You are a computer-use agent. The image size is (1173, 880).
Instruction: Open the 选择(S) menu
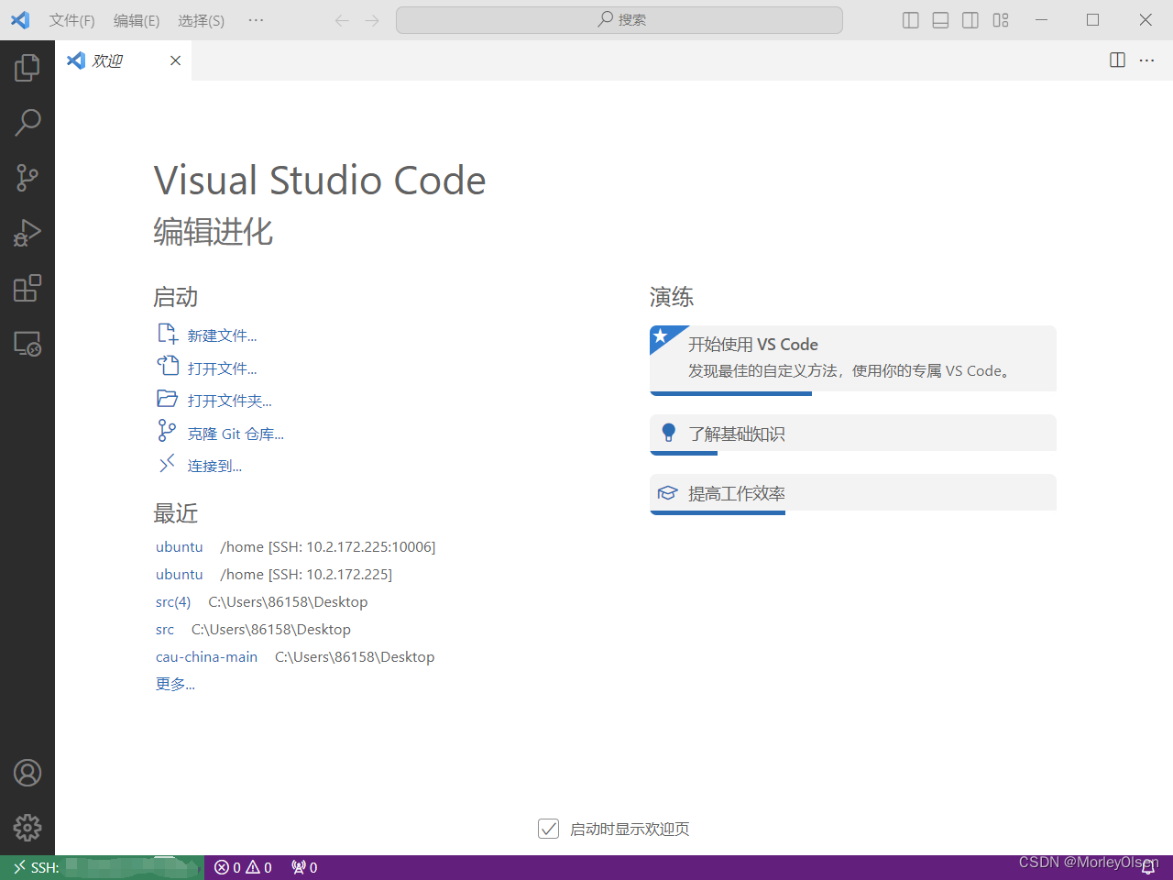[x=201, y=20]
